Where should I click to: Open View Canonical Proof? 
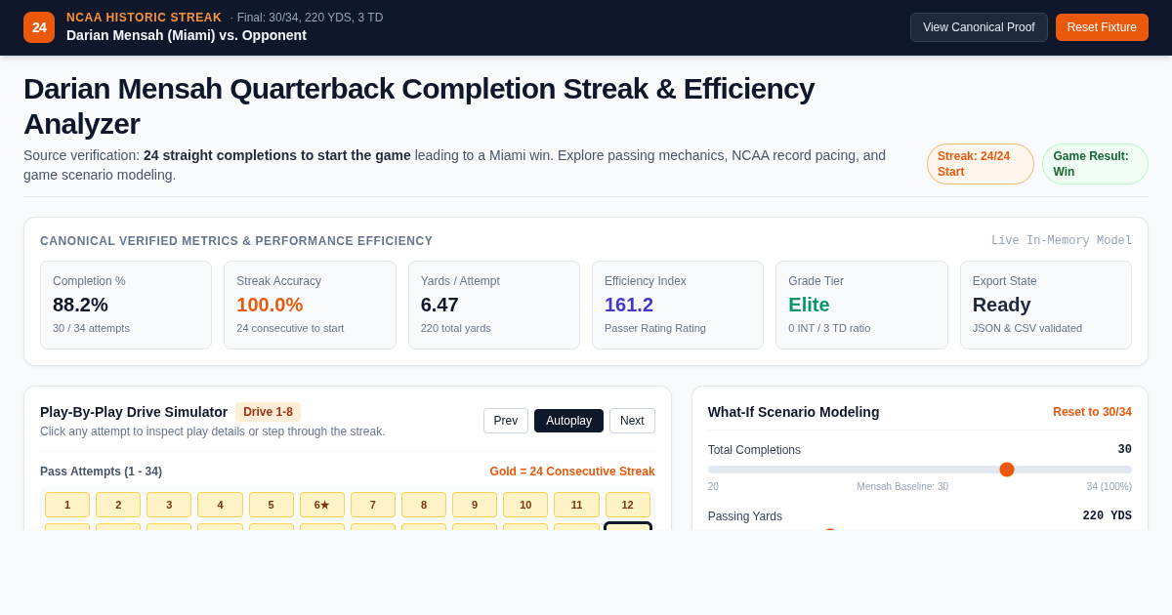coord(979,27)
